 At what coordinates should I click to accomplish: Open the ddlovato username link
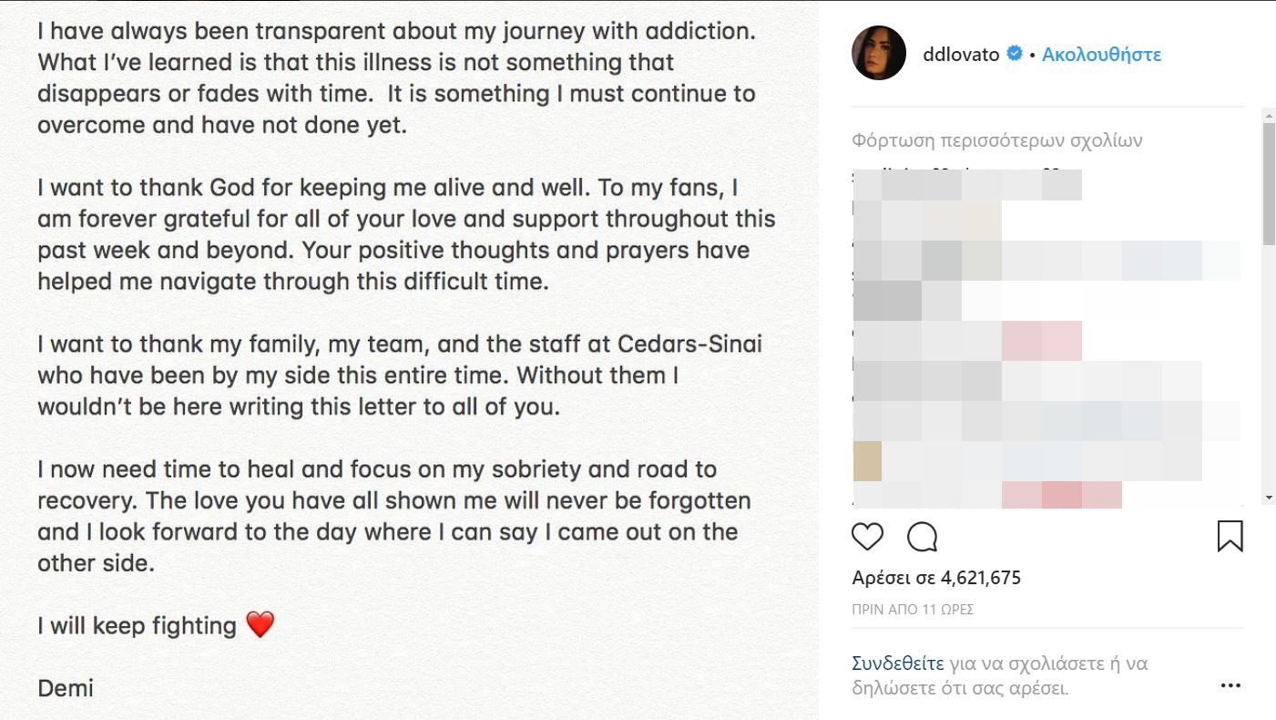pos(962,54)
